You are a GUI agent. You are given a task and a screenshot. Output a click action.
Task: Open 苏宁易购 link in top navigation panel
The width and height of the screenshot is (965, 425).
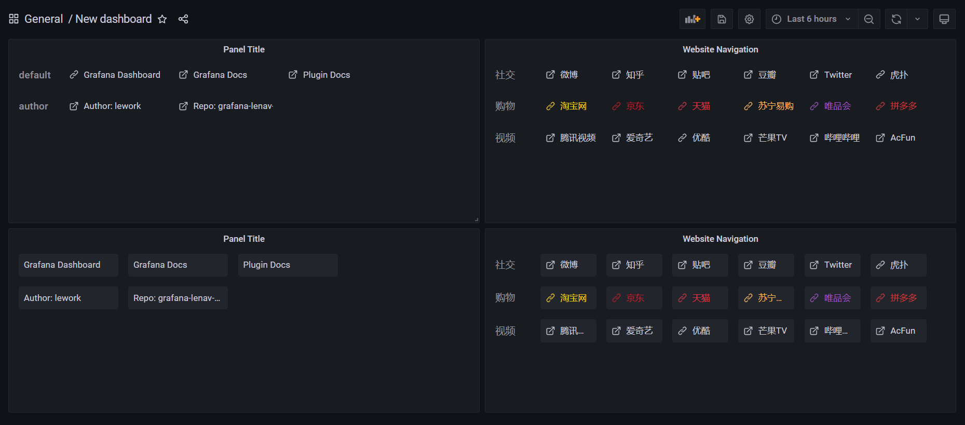point(769,106)
